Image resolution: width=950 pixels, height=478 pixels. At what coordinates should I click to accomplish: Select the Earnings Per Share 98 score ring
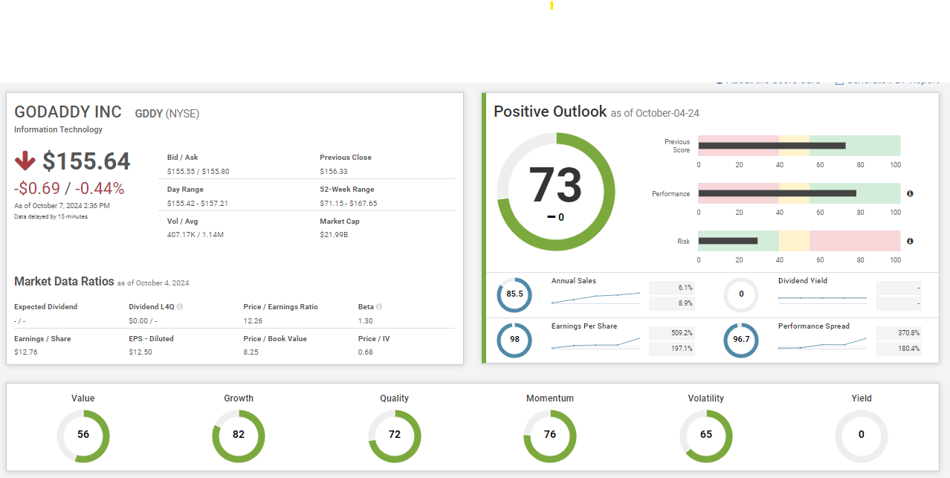(x=514, y=340)
